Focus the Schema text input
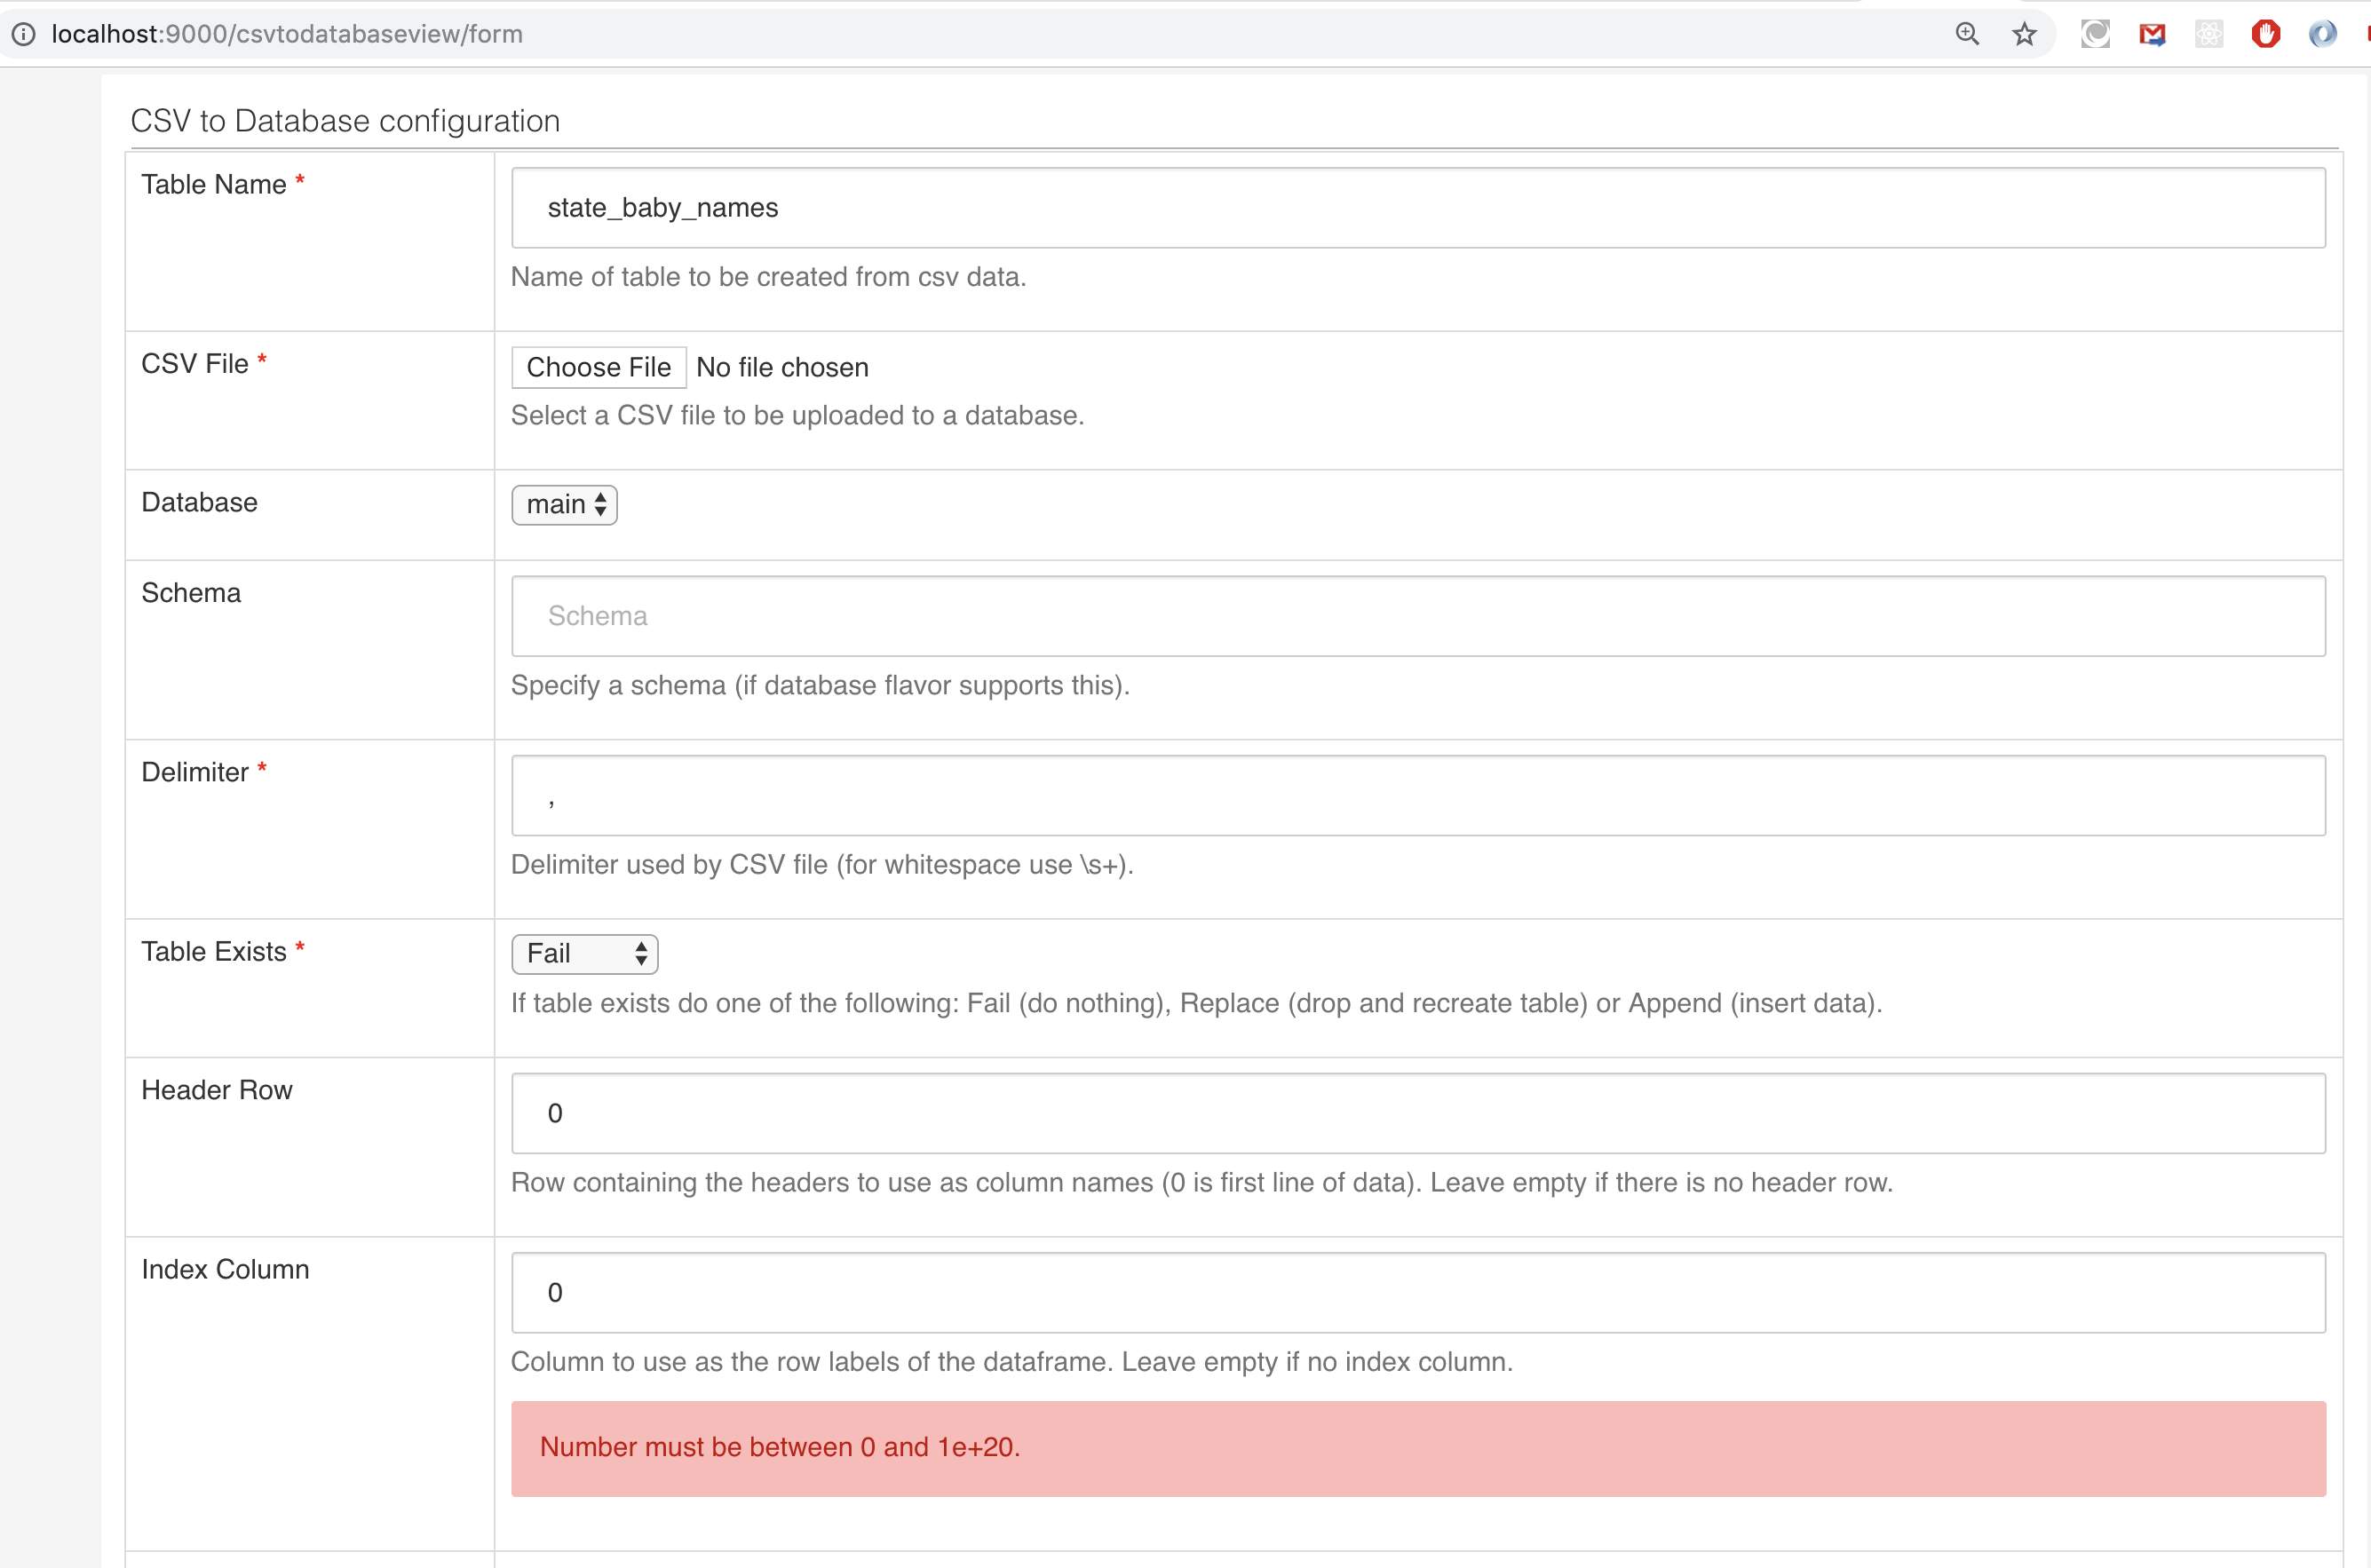2371x1568 pixels. pos(1417,616)
